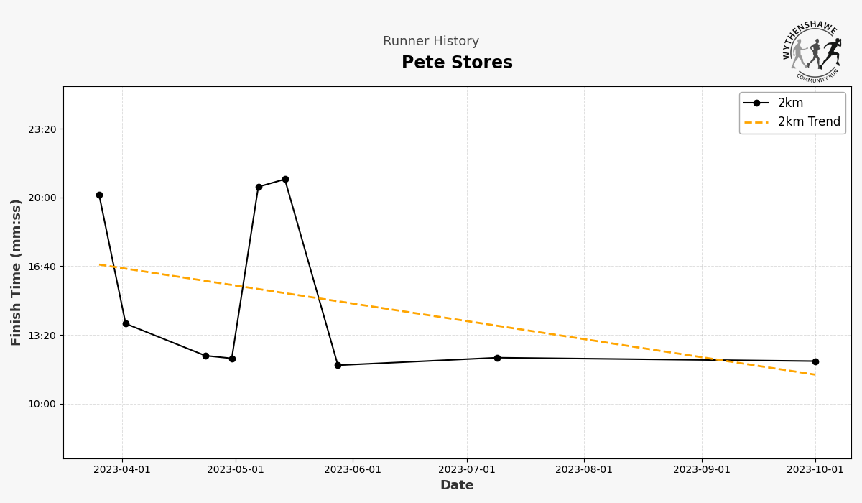Click the "Finish Time (mm:ss)" y-axis label

[17, 272]
